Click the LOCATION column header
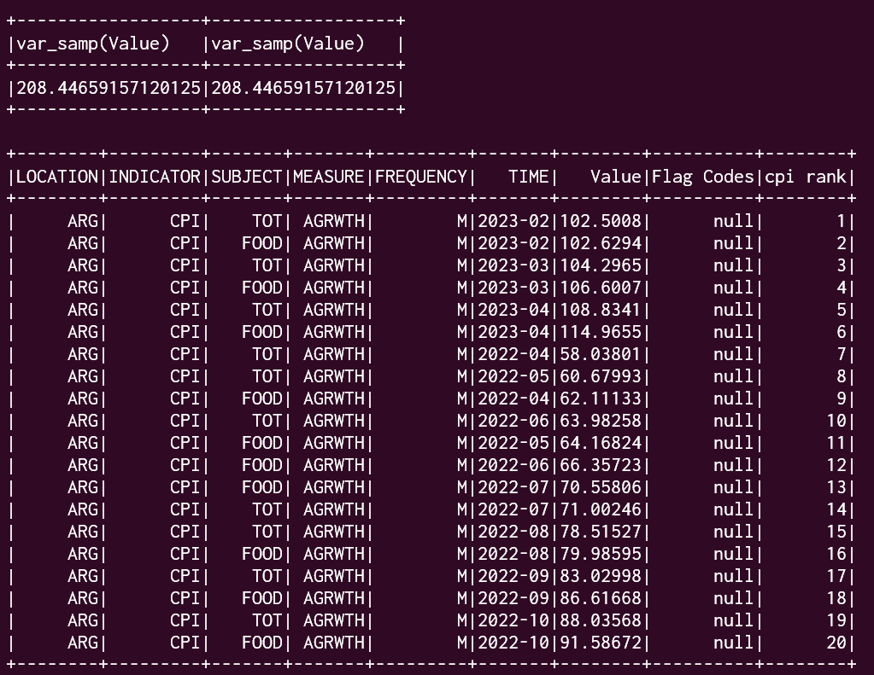 [57, 177]
